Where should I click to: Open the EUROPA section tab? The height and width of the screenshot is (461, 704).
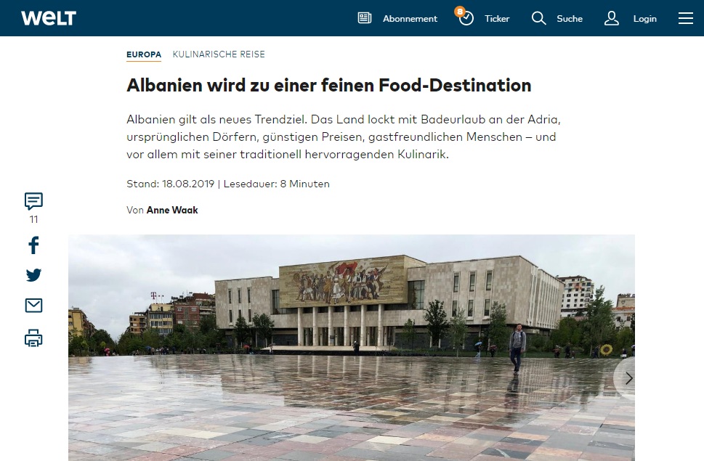tap(144, 54)
